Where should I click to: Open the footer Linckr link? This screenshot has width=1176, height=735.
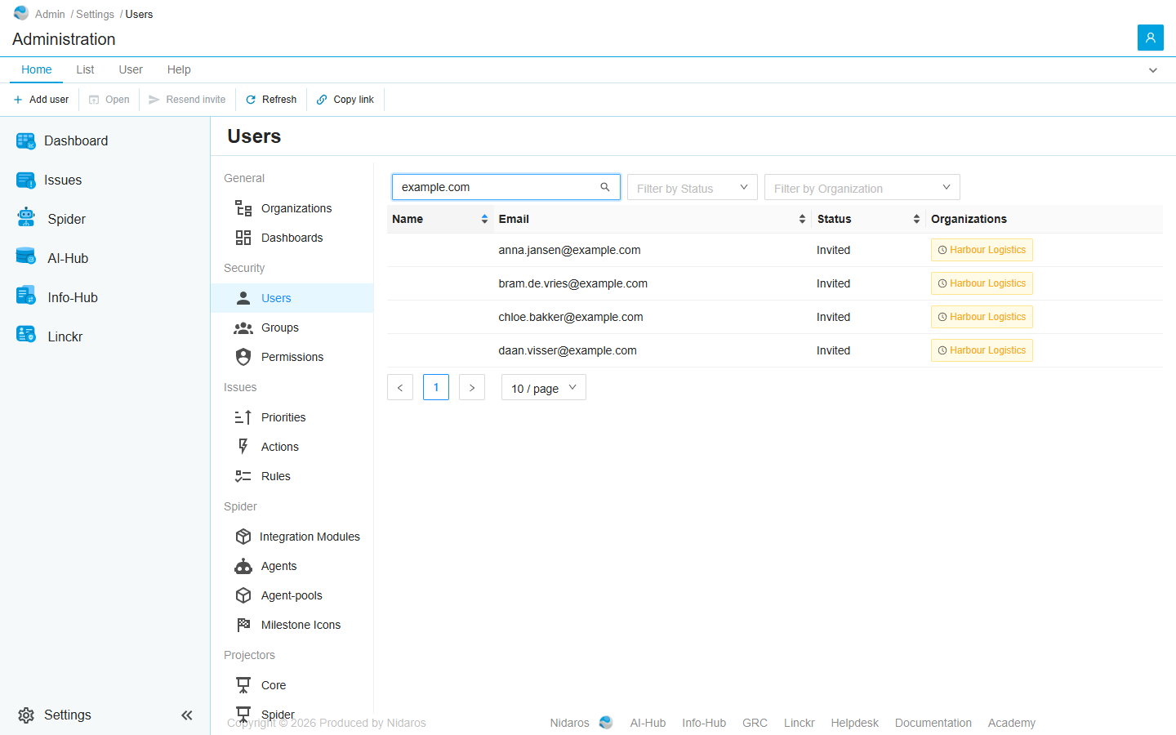tap(799, 723)
